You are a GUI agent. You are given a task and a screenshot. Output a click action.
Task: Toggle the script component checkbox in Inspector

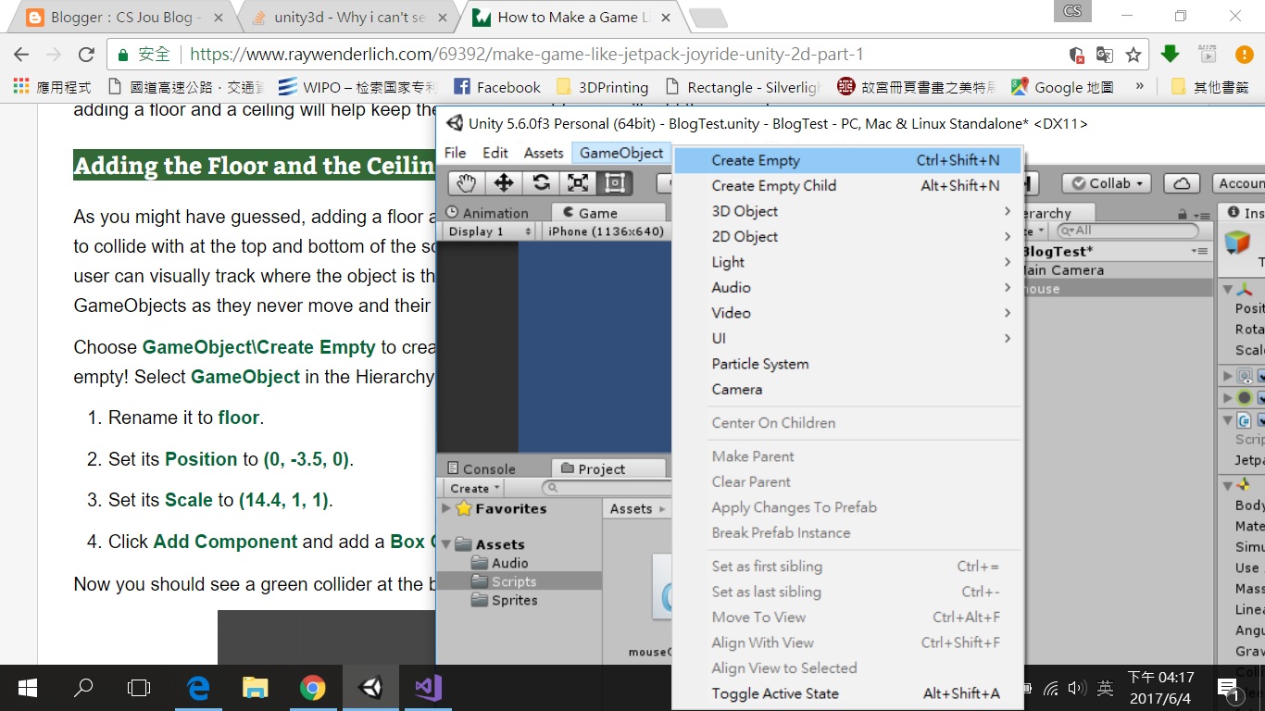click(1262, 420)
